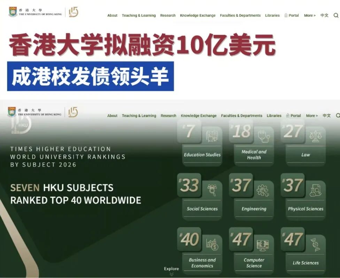Click the #40 ranking number
The height and width of the screenshot is (278, 340).
pyautogui.click(x=189, y=239)
